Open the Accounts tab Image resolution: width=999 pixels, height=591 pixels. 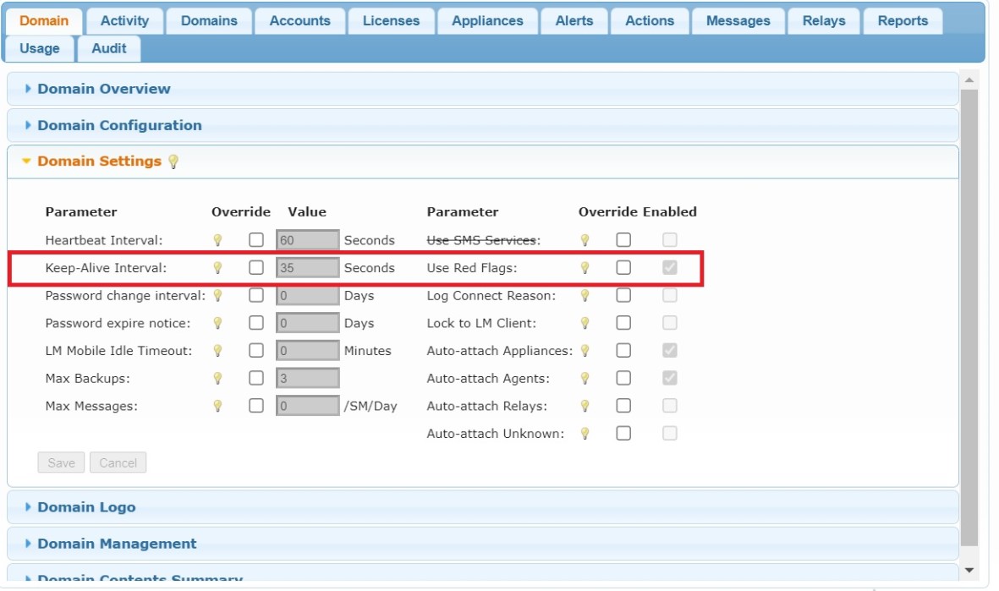[300, 21]
